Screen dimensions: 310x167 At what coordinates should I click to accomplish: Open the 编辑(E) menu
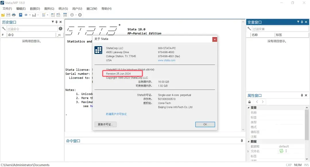click(21, 9)
